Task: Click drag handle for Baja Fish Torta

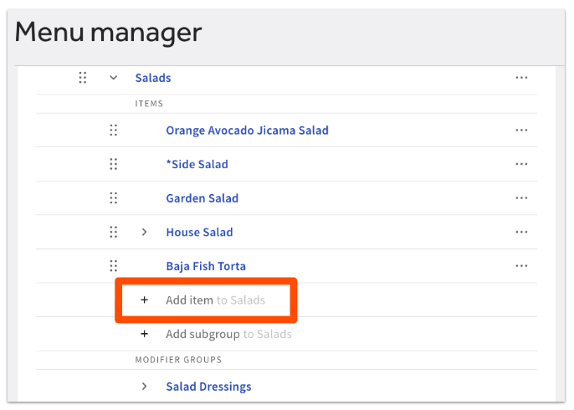Action: pos(114,266)
